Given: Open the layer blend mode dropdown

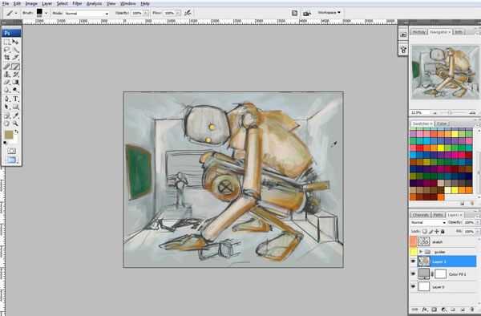Looking at the screenshot, I should point(428,222).
